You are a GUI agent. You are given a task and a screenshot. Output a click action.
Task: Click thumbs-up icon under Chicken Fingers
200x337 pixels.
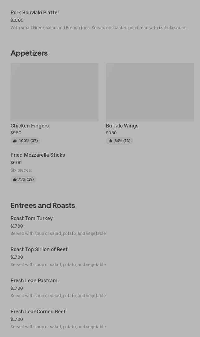point(15,141)
